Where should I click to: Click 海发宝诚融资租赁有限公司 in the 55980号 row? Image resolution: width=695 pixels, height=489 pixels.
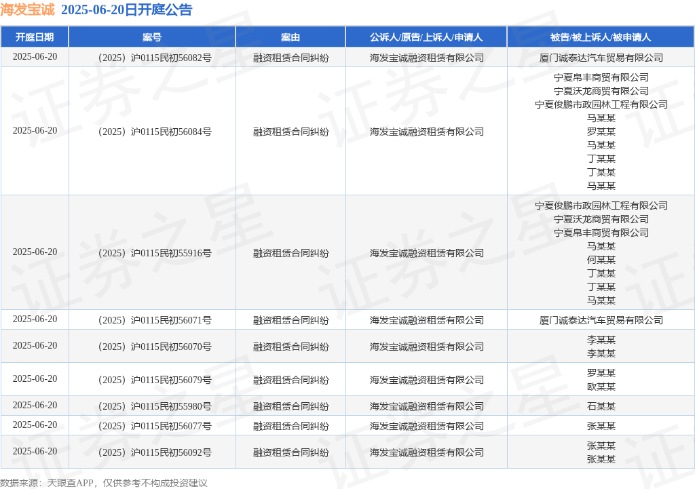(x=426, y=406)
